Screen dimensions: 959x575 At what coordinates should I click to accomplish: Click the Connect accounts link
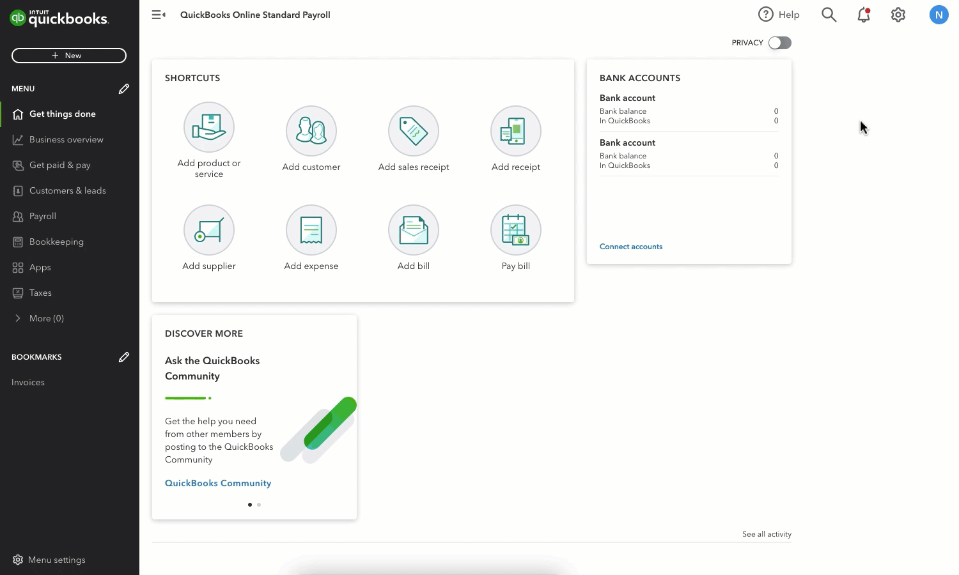click(631, 247)
